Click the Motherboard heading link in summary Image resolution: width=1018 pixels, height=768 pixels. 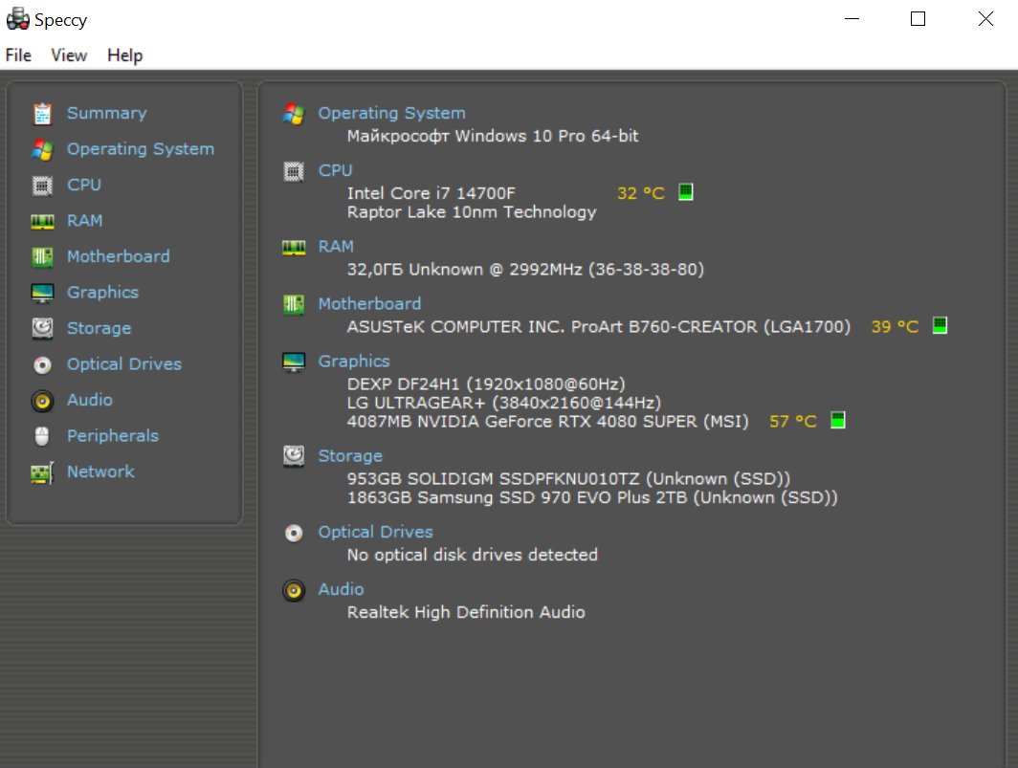[369, 304]
